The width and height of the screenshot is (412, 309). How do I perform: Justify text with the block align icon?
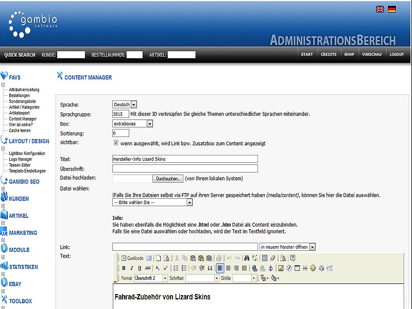244,268
